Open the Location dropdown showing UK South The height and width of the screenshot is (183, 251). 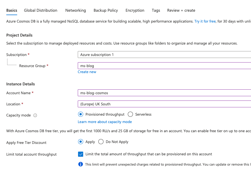(164, 104)
